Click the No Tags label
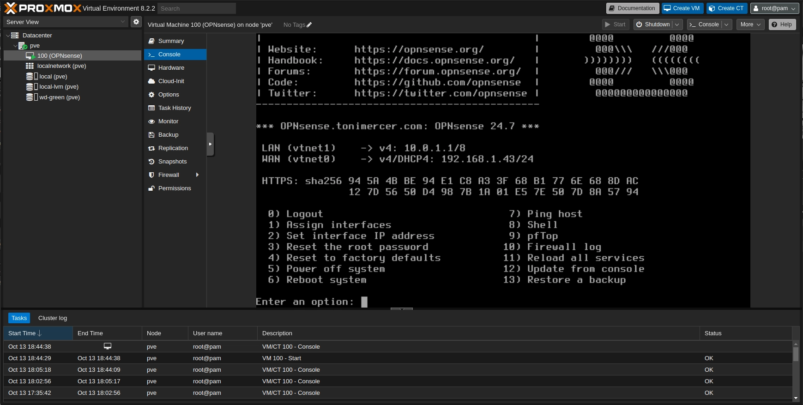 coord(294,25)
